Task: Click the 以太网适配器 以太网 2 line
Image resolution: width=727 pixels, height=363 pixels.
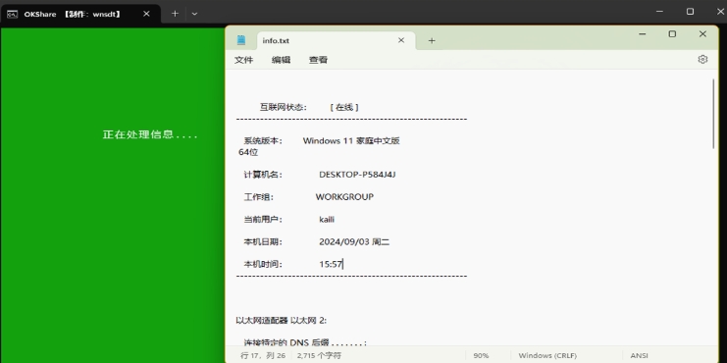Action: [282, 321]
